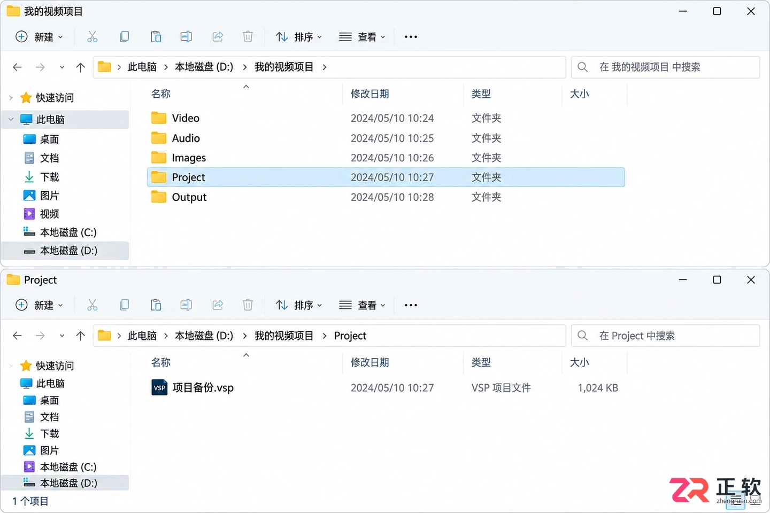Select the Images folder row
Screen dimensions: 770x513
[x=386, y=158]
